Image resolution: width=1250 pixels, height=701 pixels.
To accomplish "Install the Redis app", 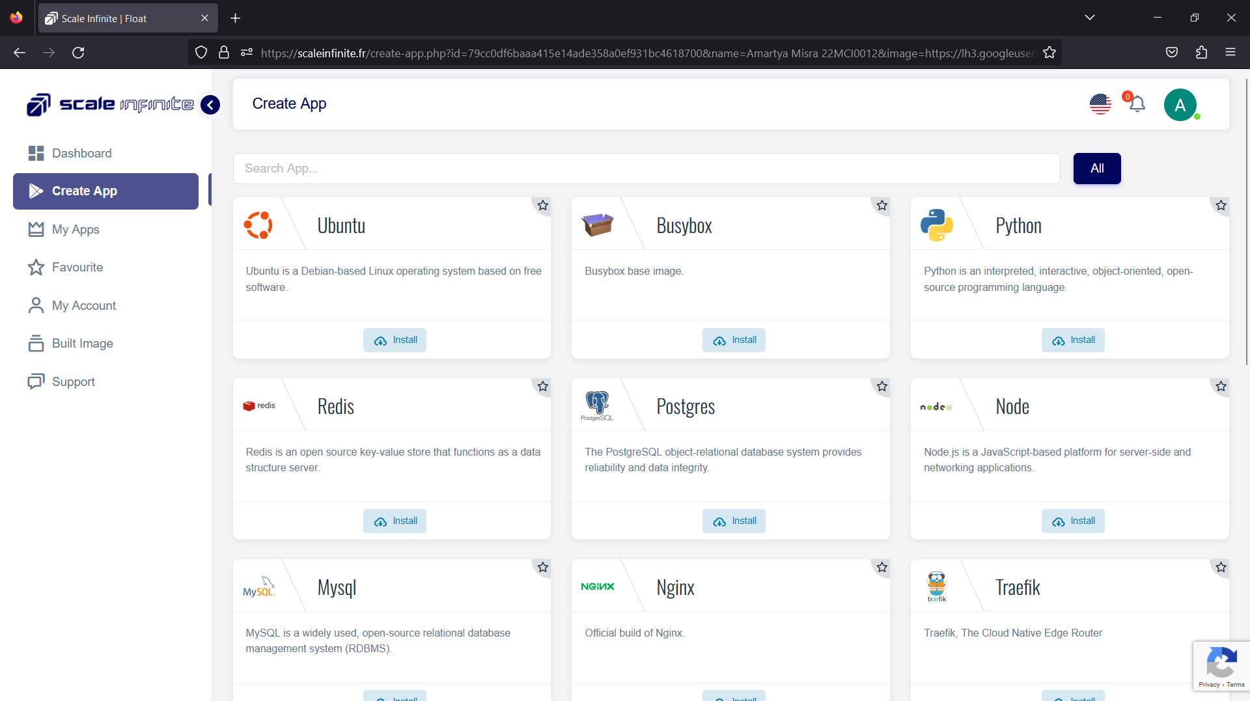I will (395, 521).
